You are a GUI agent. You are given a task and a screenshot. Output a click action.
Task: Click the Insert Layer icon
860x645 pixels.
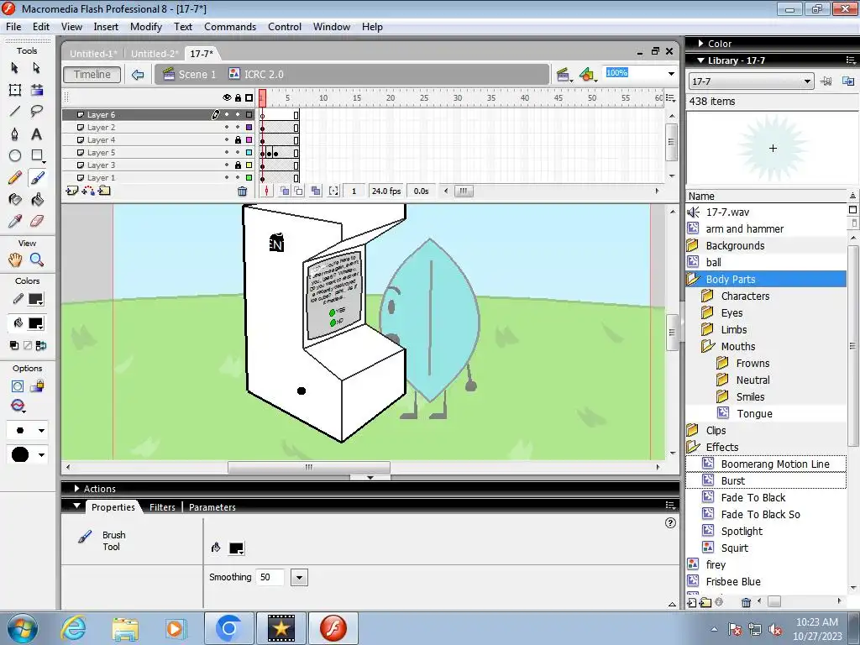pos(72,191)
